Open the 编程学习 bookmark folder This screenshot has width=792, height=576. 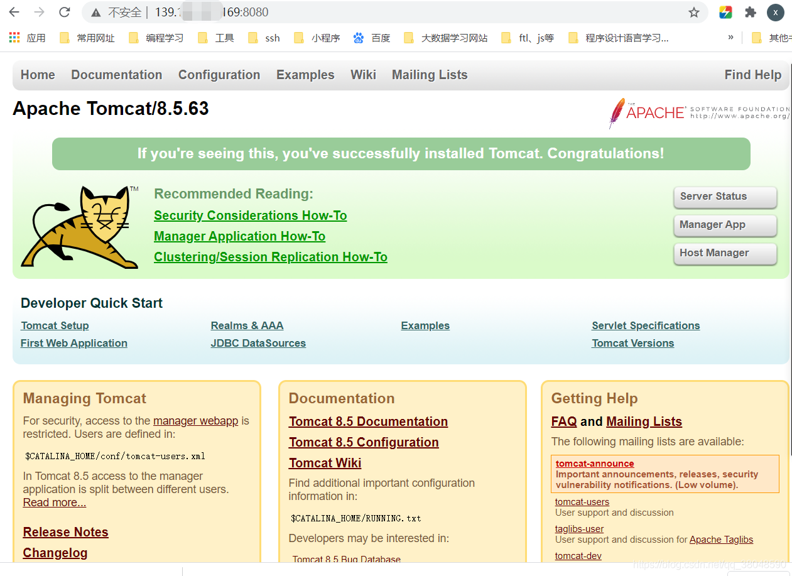click(156, 38)
